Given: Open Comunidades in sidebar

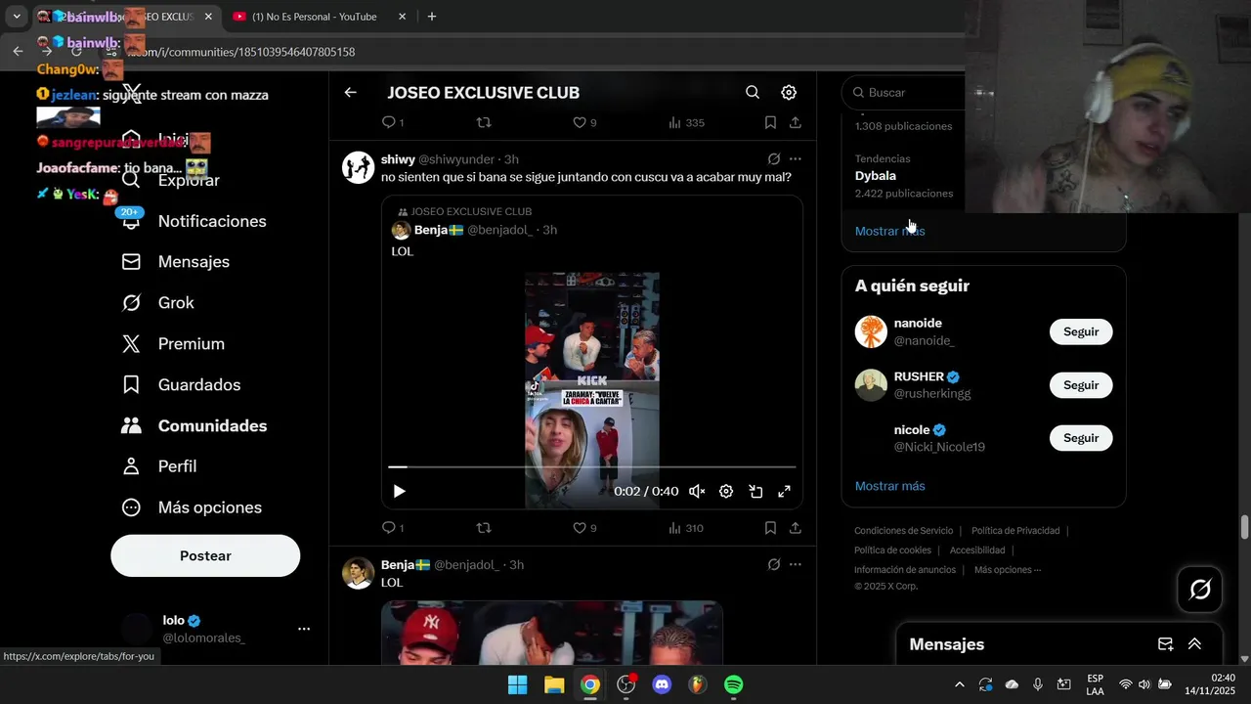Looking at the screenshot, I should pyautogui.click(x=194, y=426).
